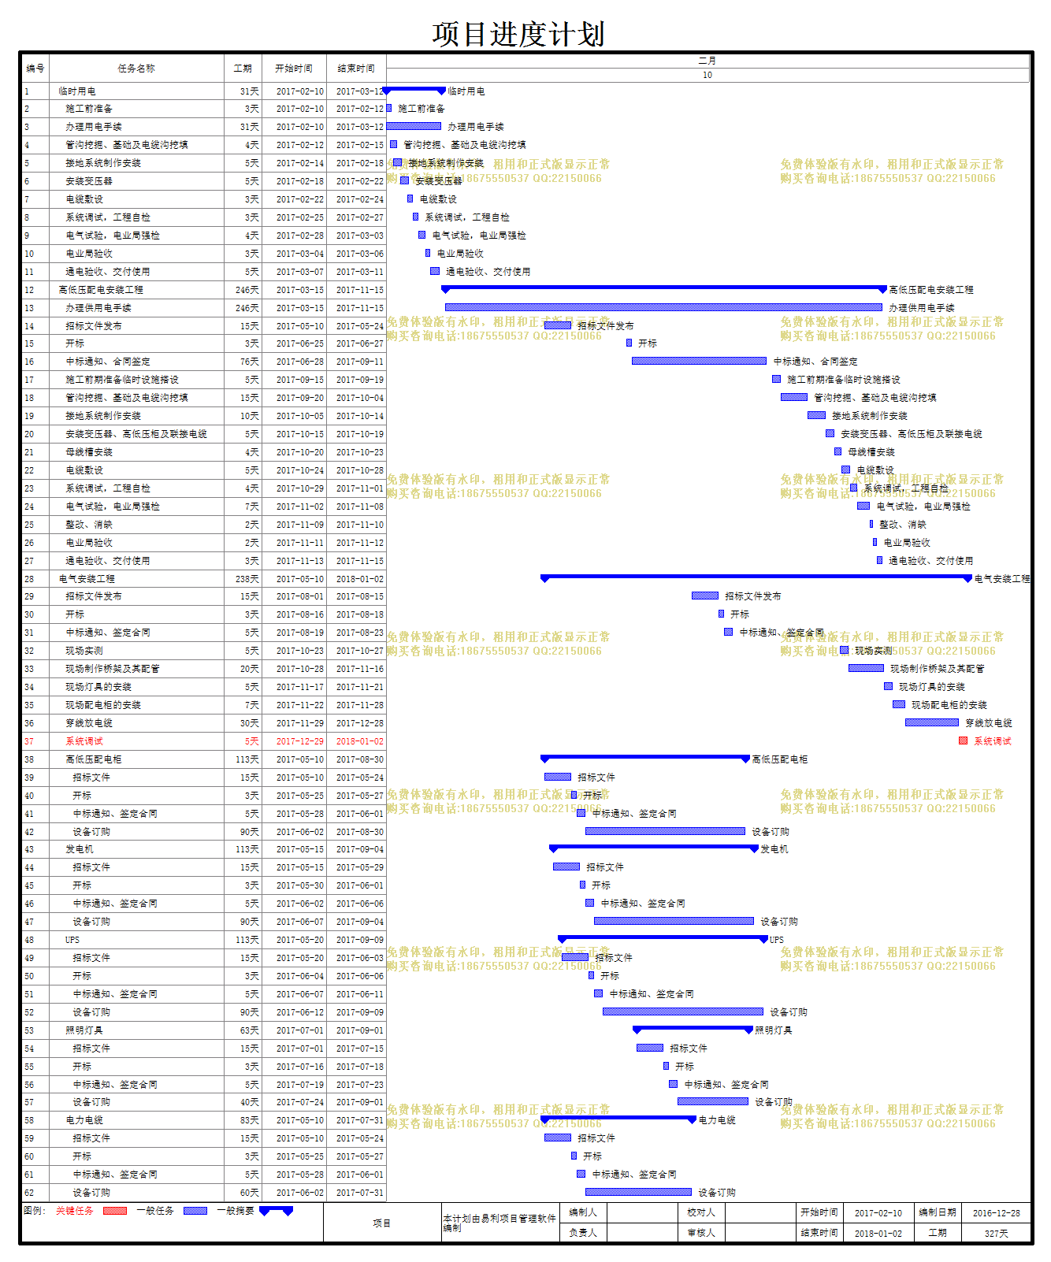Screen dimensions: 1051x1262
Task: Click the 工期 column header
Action: [243, 69]
